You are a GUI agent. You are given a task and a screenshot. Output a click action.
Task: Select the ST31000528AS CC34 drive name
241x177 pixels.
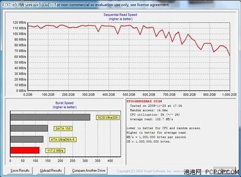[144, 101]
